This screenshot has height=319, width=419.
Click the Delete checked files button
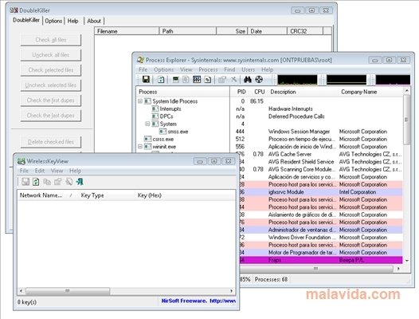(51, 142)
